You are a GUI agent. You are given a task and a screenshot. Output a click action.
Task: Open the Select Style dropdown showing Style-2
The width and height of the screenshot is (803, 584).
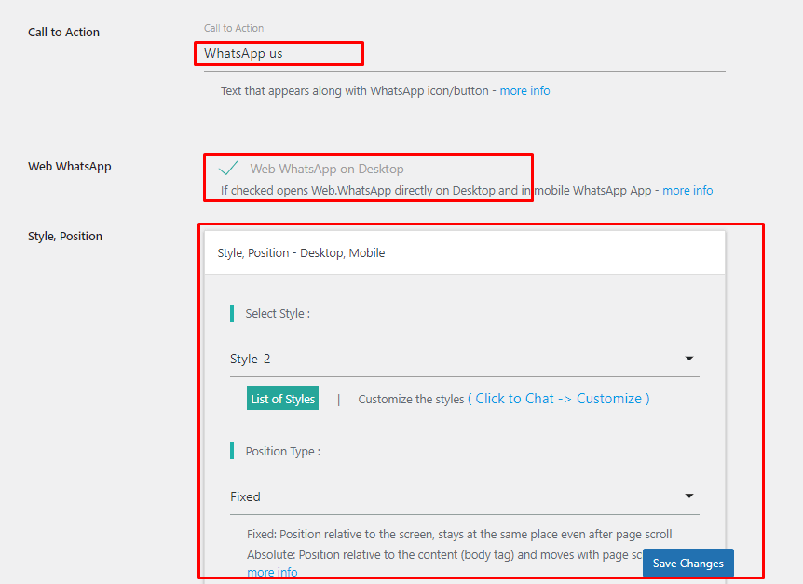[465, 359]
